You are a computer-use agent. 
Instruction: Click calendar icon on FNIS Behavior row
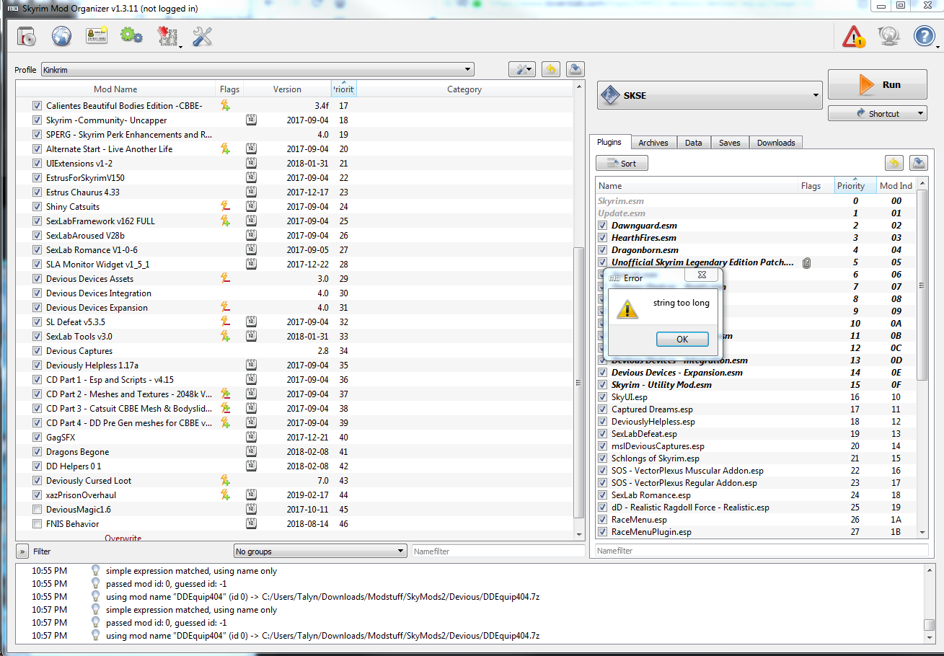(x=251, y=524)
